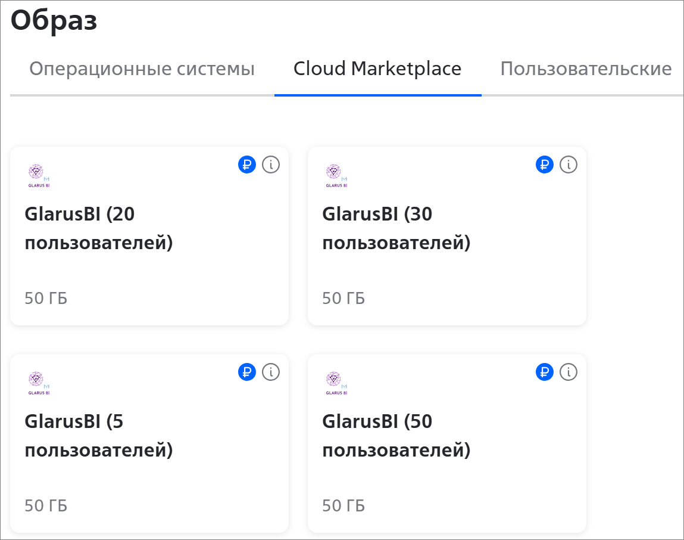The width and height of the screenshot is (684, 540).
Task: Click ruble pricing icon on GlarusBI (20 пользователей)
Action: tap(247, 165)
